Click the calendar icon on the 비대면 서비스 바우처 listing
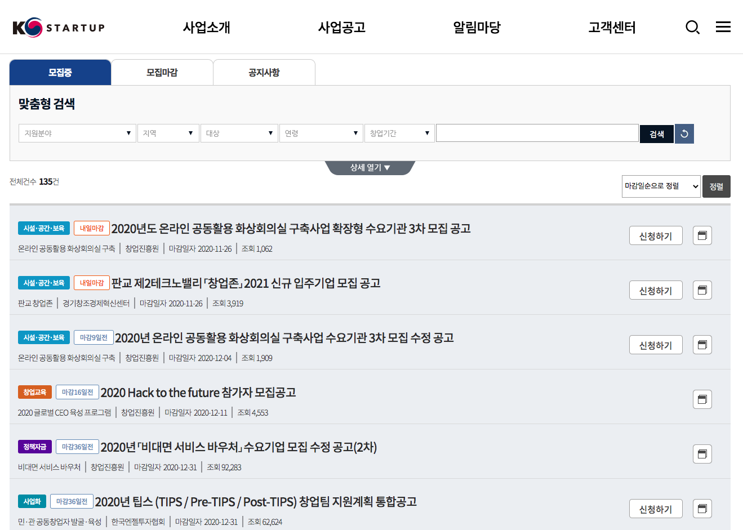The height and width of the screenshot is (530, 743). click(x=702, y=453)
